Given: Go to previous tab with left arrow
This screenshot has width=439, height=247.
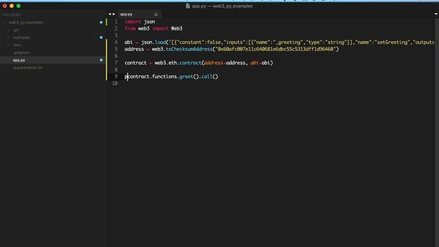Looking at the screenshot, I should [110, 14].
